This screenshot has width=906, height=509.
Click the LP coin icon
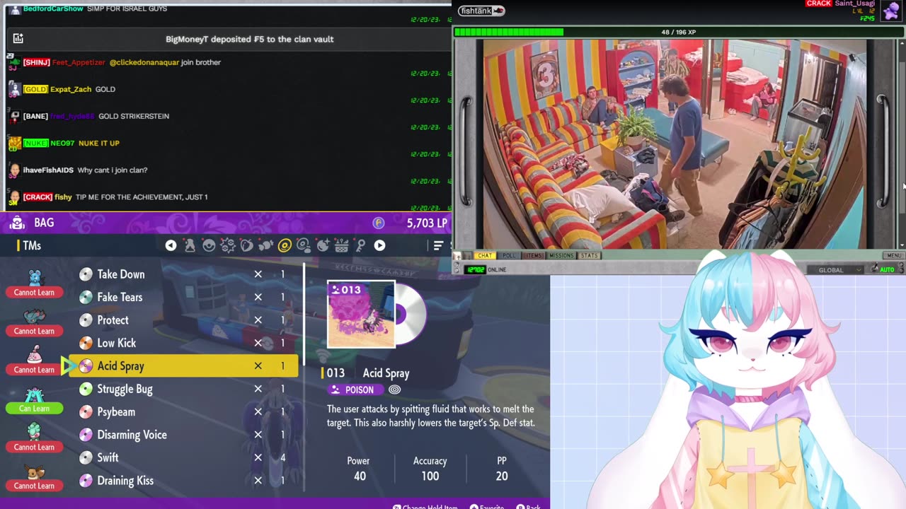(379, 223)
